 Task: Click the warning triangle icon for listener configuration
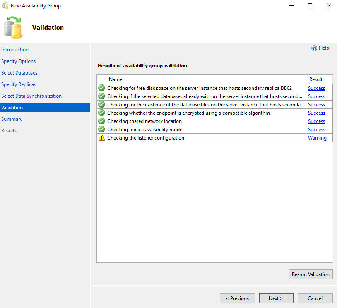click(x=101, y=138)
